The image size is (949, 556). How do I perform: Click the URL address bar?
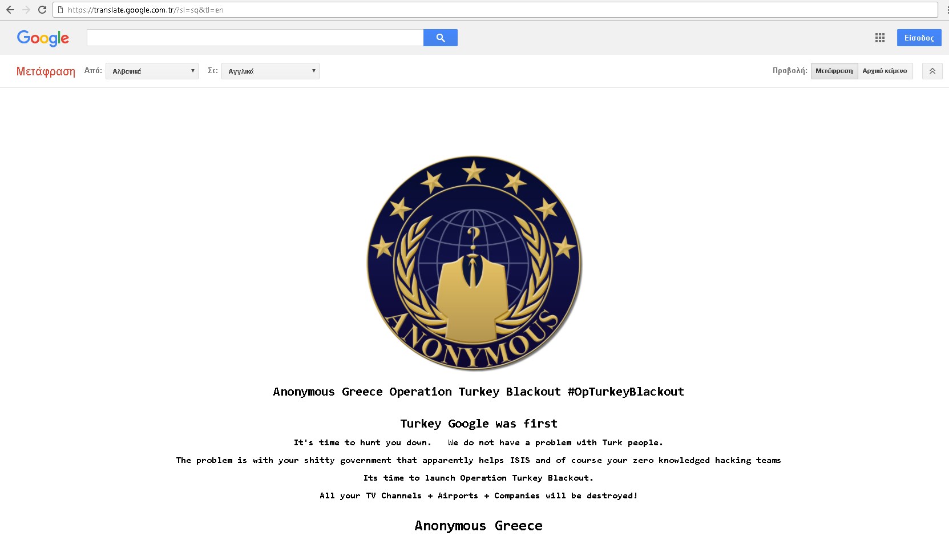[495, 10]
